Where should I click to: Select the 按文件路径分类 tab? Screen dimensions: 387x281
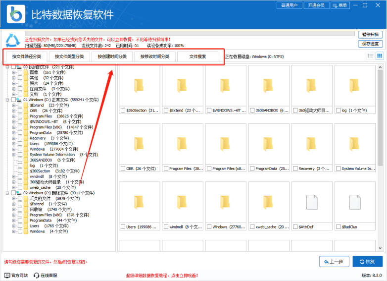(27, 56)
